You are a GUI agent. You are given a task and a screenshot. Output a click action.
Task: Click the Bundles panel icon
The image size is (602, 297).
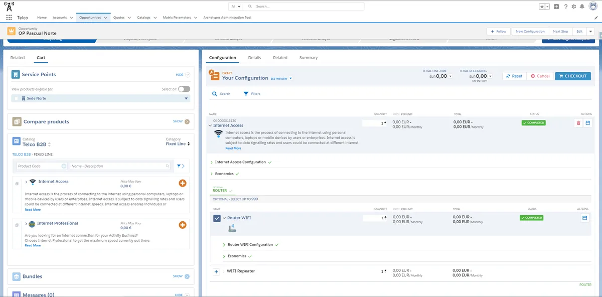pyautogui.click(x=17, y=276)
